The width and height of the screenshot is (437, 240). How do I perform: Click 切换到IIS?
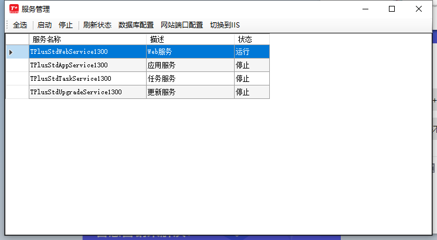225,25
